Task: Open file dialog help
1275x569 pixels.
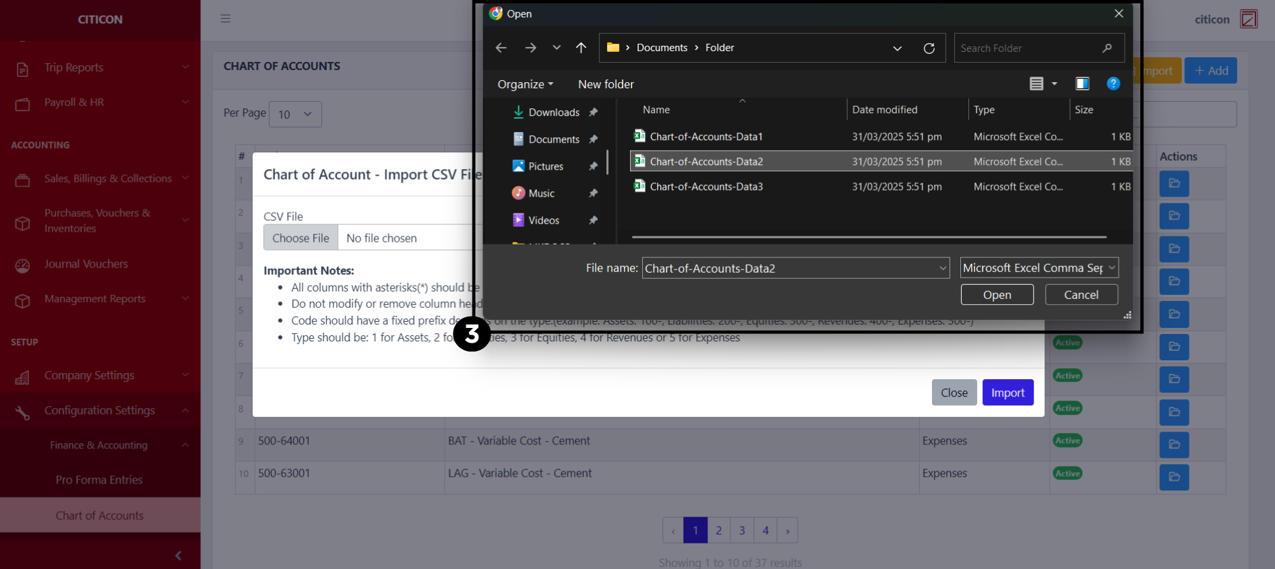Action: click(x=1113, y=83)
